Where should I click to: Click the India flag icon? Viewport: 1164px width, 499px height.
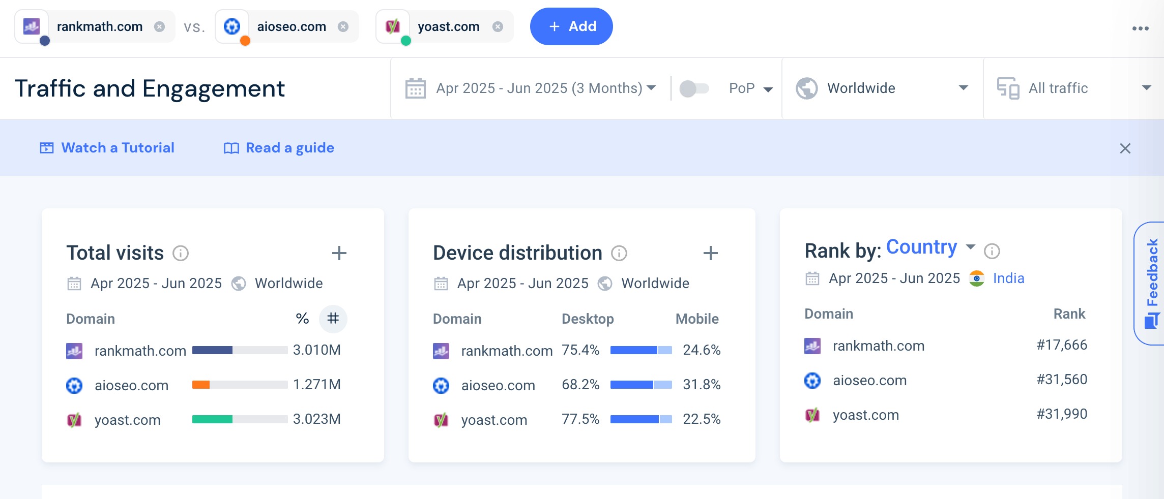click(x=977, y=278)
